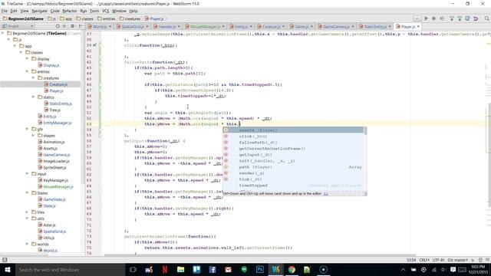Click the undo/revert arrow toolbar icon

tap(476, 18)
